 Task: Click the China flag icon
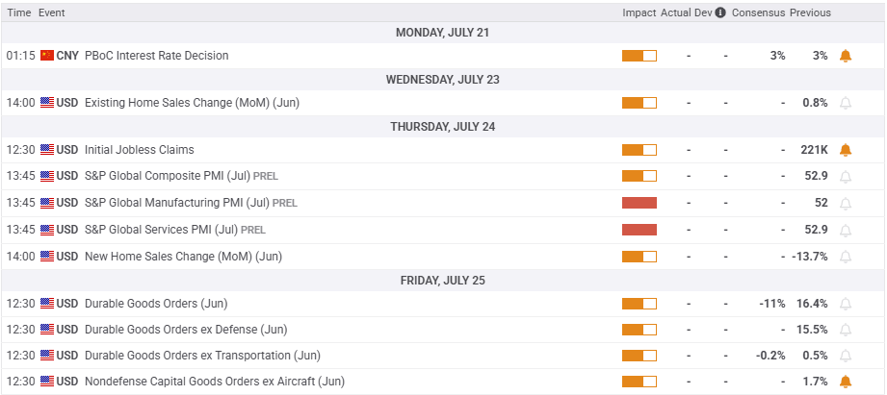[47, 56]
